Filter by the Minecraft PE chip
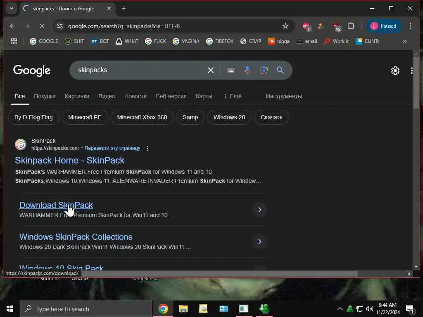 (x=85, y=117)
